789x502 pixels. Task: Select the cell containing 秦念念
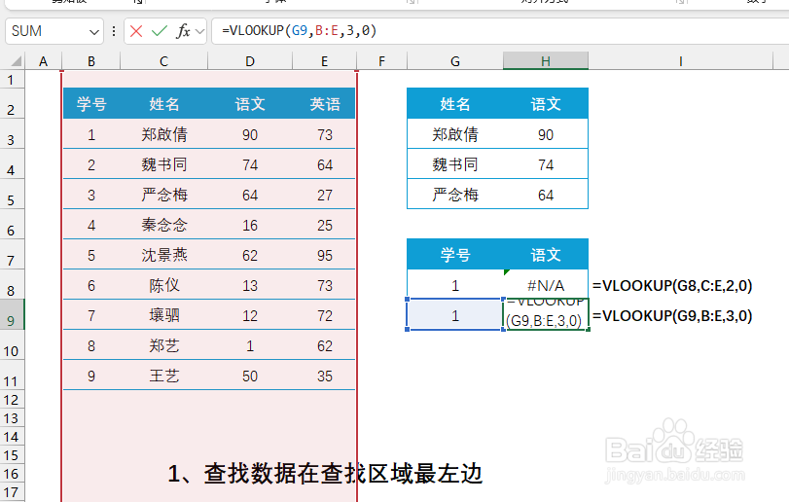point(164,225)
